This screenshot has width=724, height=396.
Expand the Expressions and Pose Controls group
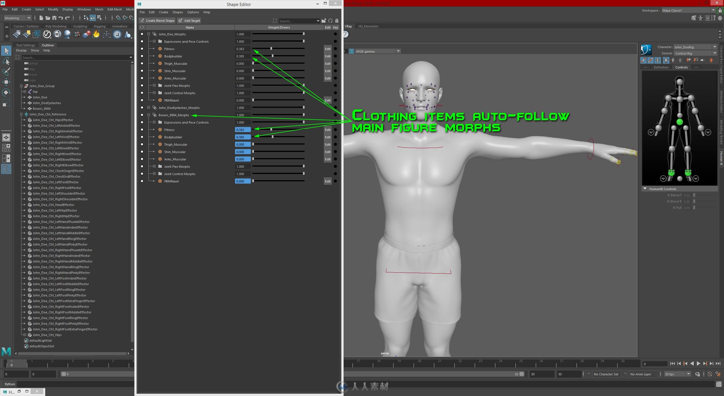(154, 42)
